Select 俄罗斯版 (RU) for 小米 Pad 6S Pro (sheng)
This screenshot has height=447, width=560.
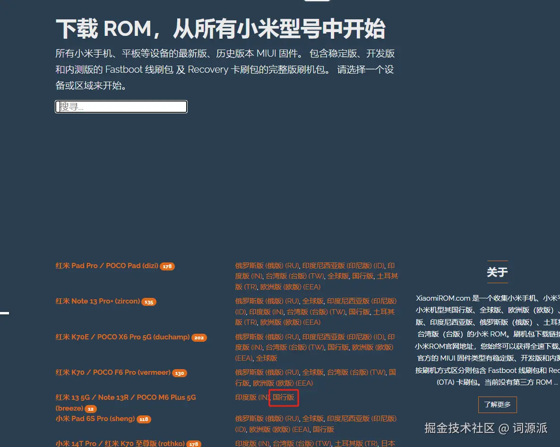pos(267,419)
